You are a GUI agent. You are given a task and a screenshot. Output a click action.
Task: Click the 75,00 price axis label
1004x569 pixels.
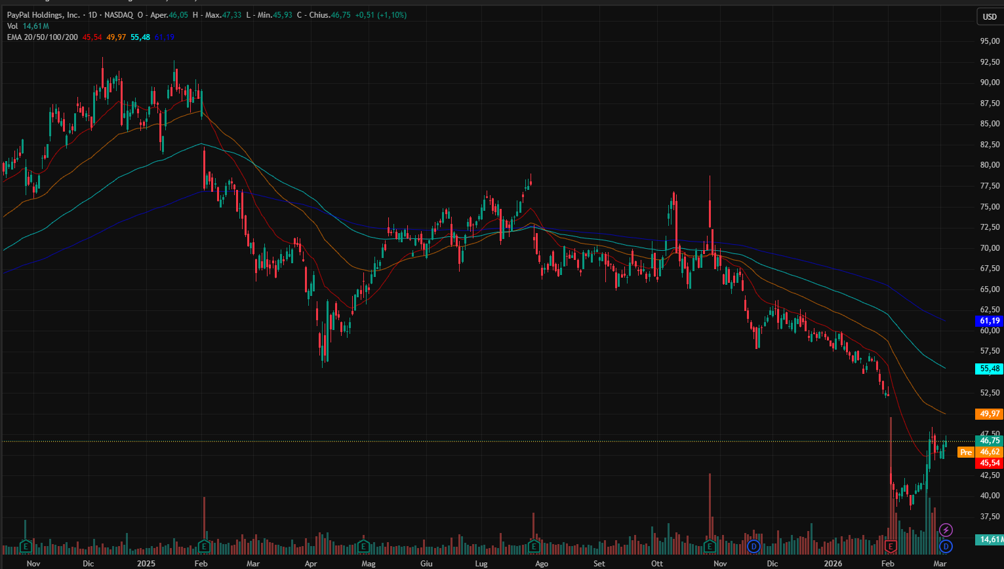990,207
